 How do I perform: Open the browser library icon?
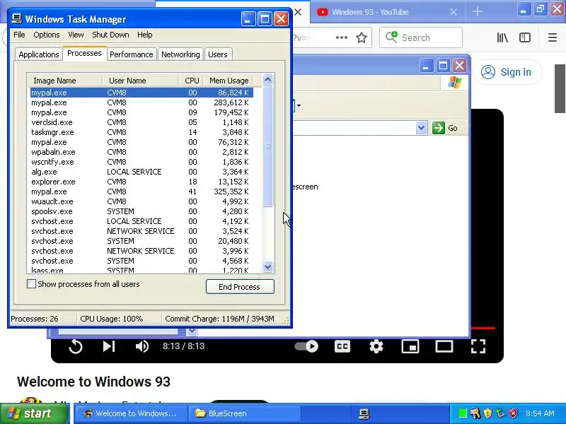point(502,37)
